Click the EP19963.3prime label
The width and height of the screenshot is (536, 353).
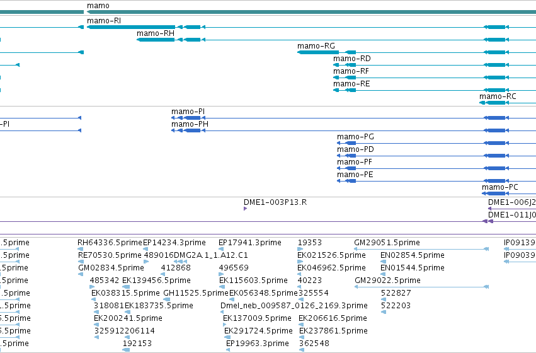(258, 344)
